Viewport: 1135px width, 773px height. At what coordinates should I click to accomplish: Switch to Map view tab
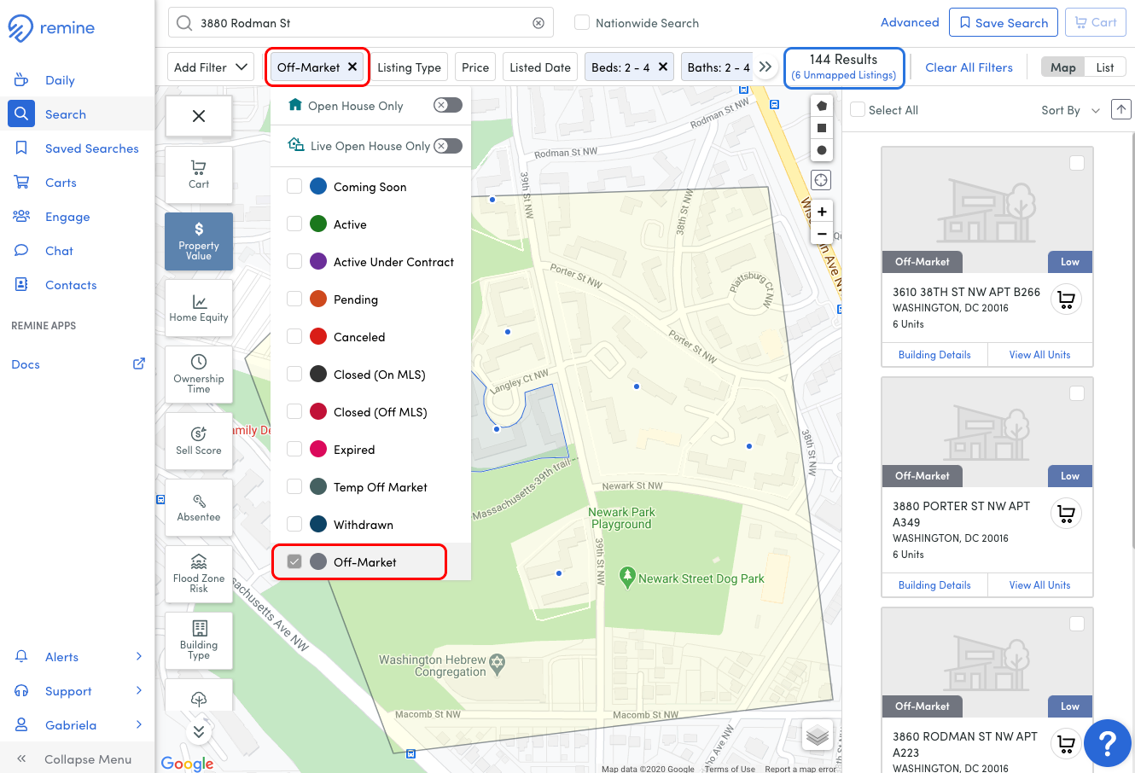[1063, 67]
